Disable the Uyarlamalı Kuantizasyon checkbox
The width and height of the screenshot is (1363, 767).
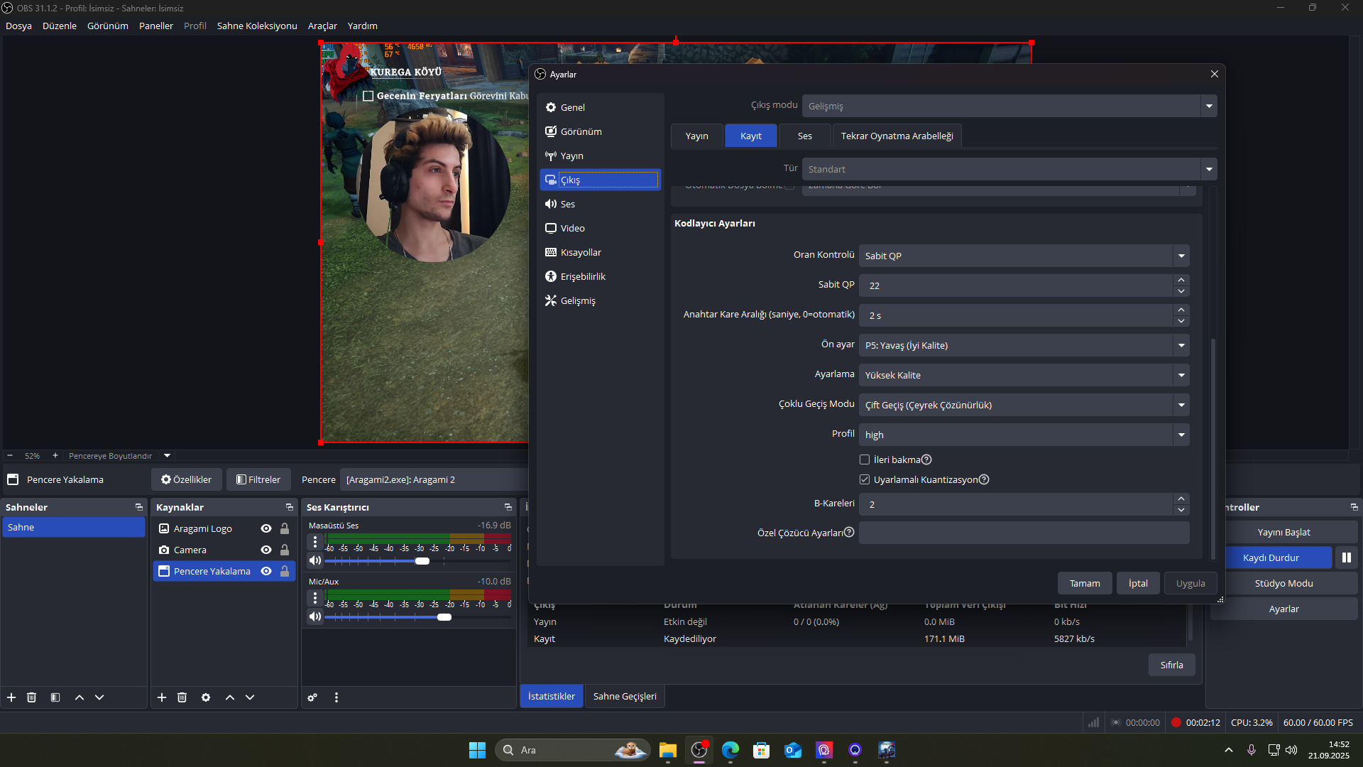pyautogui.click(x=865, y=479)
